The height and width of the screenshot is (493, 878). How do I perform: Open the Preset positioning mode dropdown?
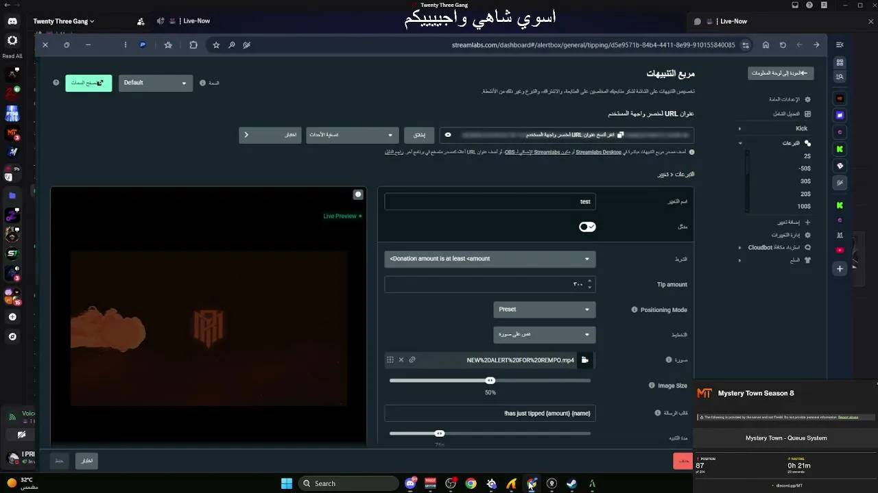pyautogui.click(x=545, y=309)
